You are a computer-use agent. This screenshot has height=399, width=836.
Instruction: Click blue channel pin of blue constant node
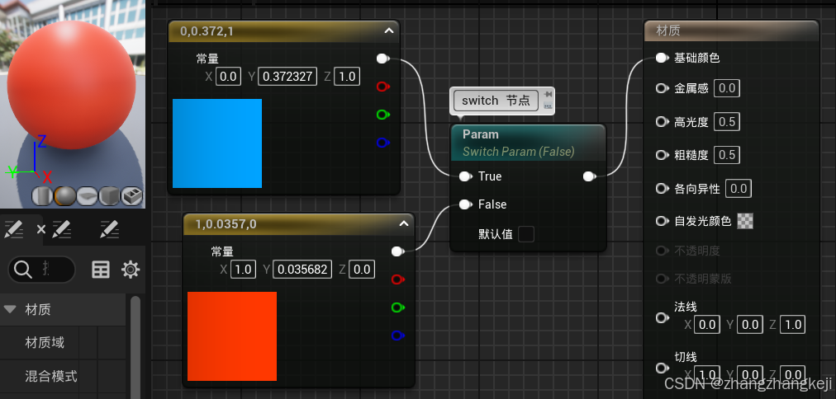coord(382,143)
